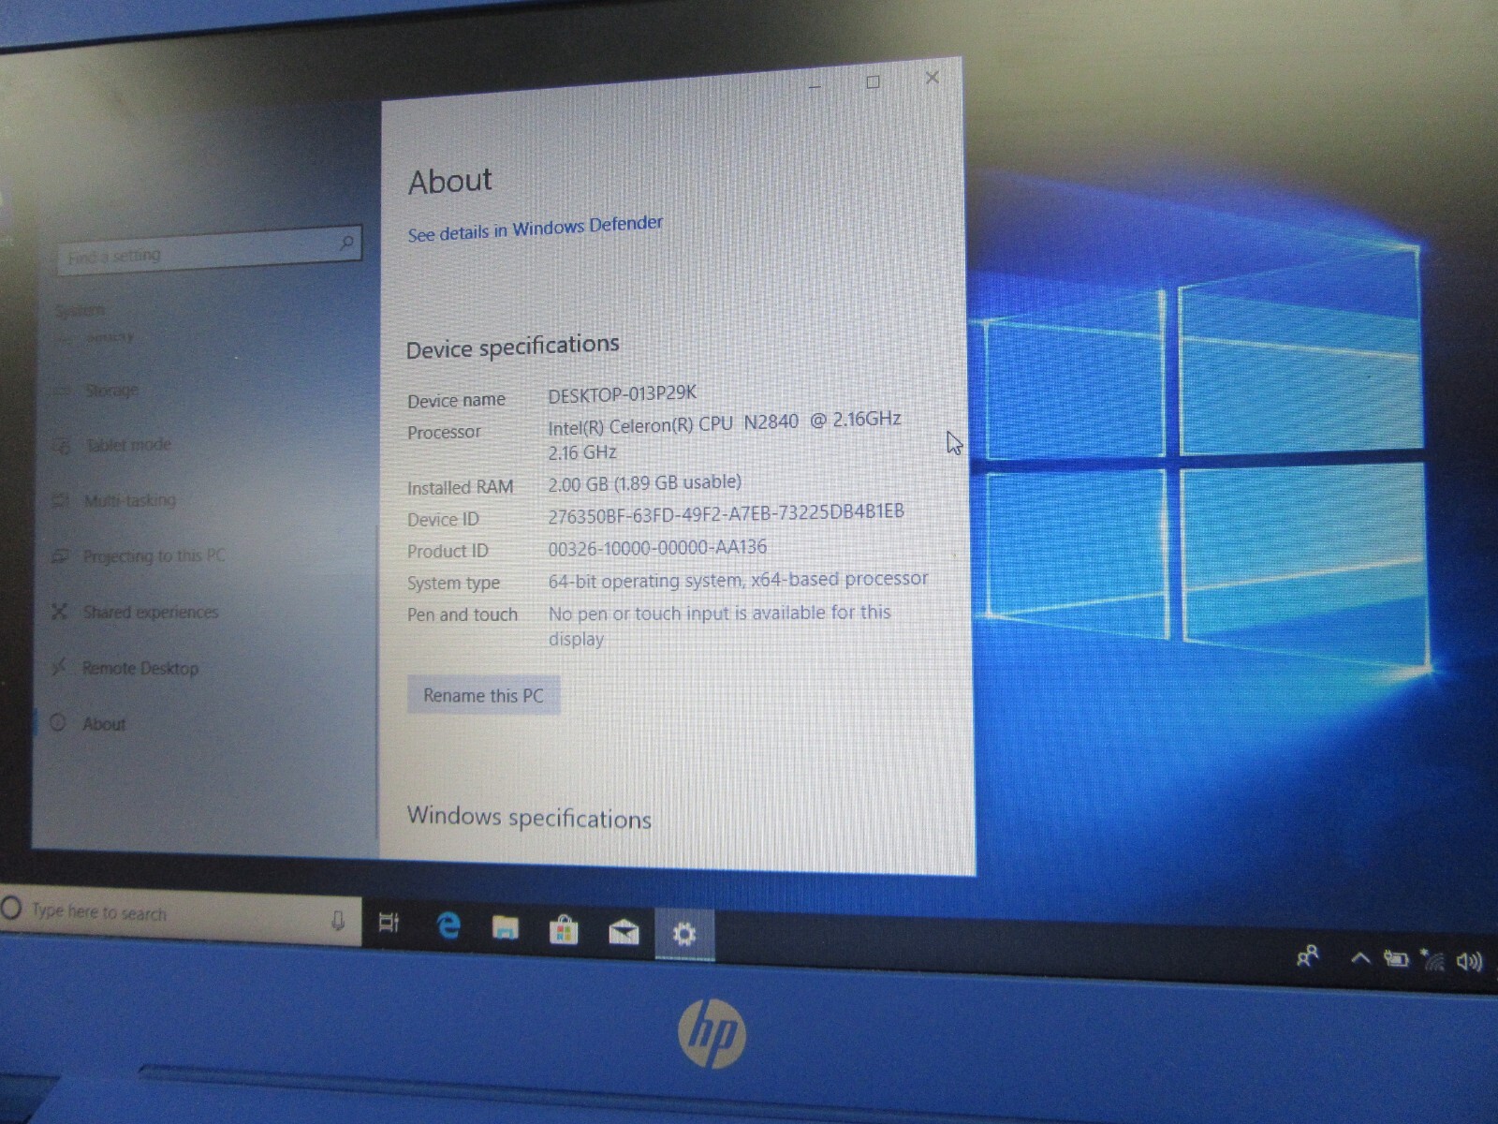Open Microsoft Store from the taskbar
Image resolution: width=1498 pixels, height=1124 pixels.
(564, 930)
